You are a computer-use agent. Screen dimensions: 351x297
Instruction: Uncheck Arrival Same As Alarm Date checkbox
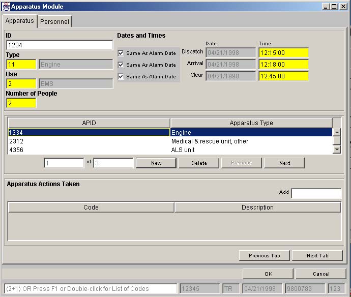point(121,65)
